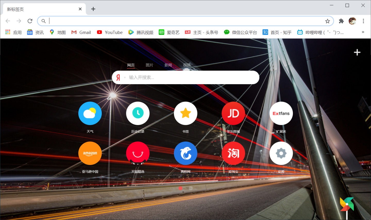Close the Chrome window
Screen dimensions: 371x220
tap(363, 5)
